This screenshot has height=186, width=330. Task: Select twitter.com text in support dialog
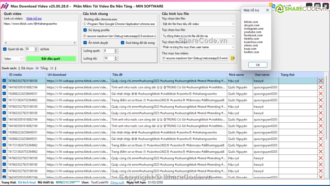pyautogui.click(x=251, y=52)
